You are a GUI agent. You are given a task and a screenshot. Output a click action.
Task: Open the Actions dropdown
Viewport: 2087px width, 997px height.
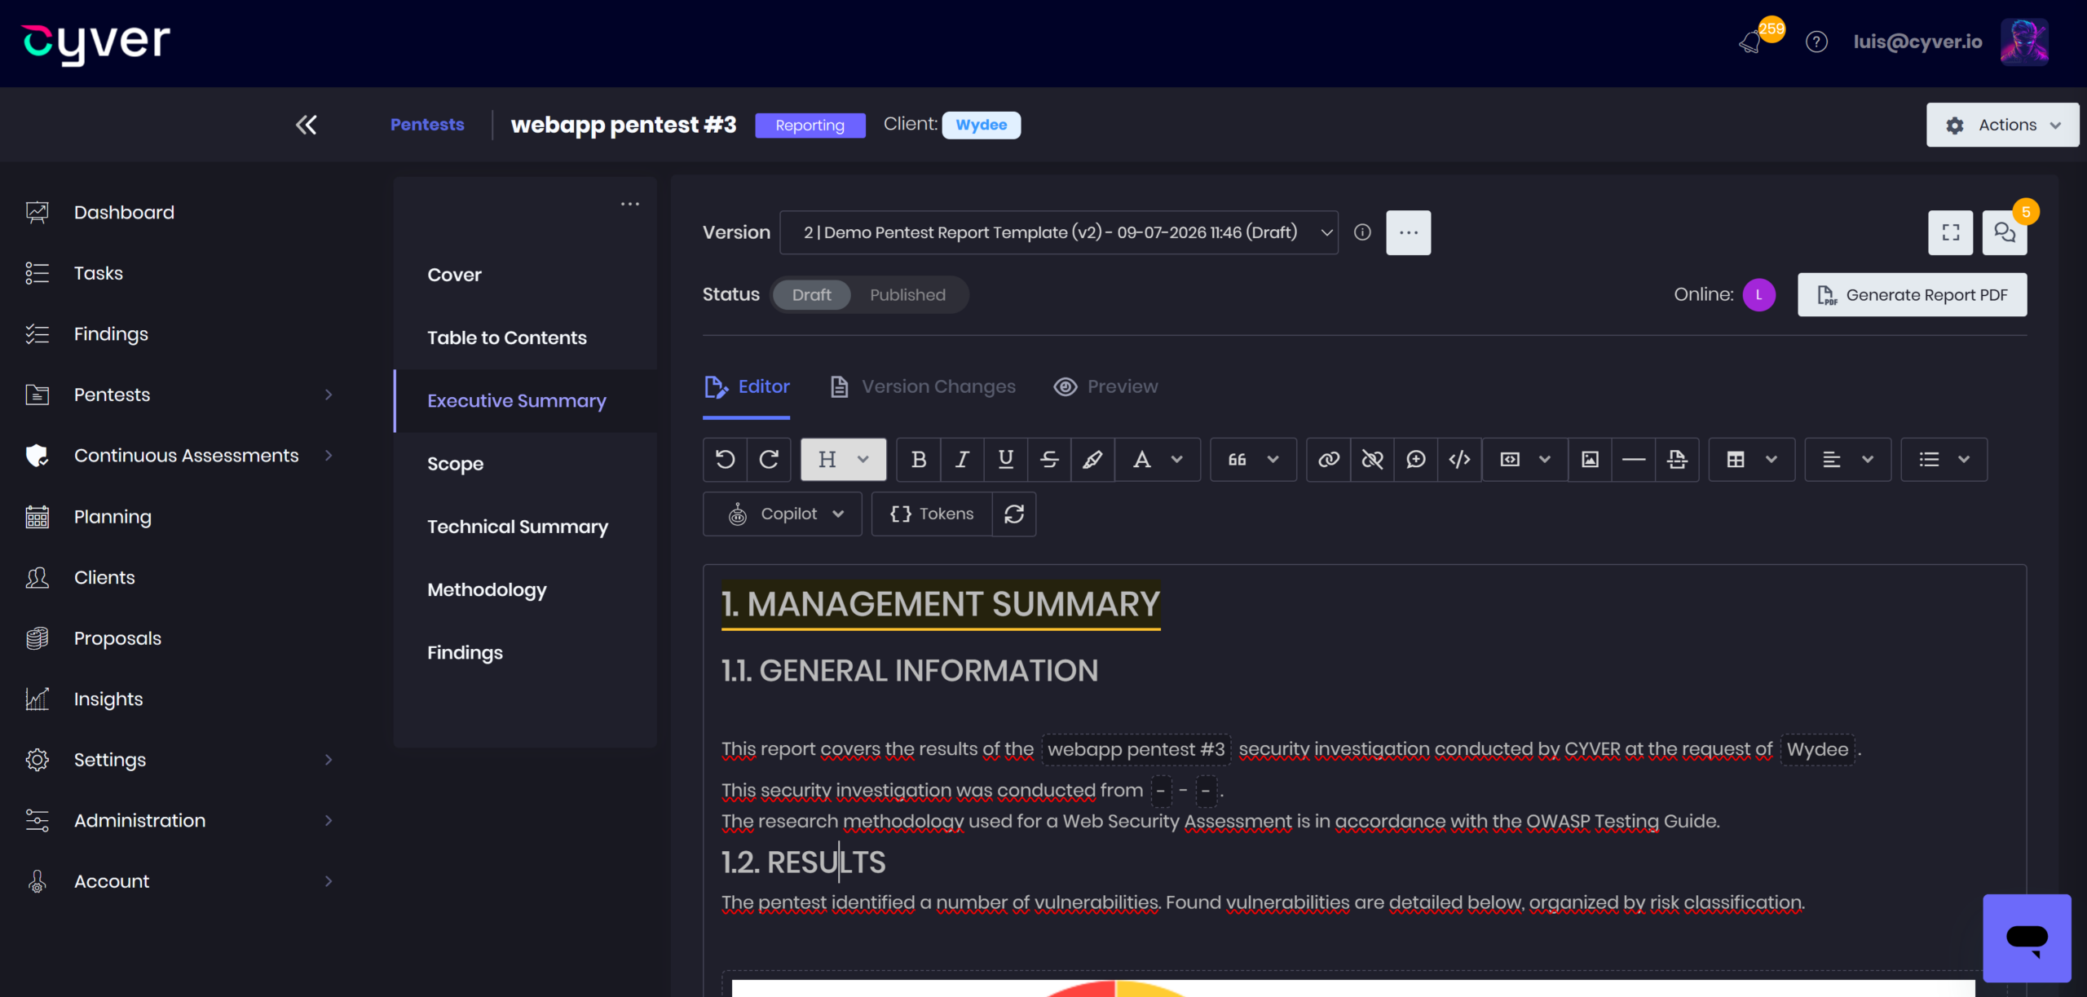(2002, 126)
